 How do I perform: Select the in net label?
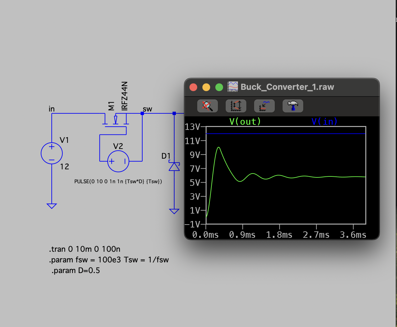51,109
